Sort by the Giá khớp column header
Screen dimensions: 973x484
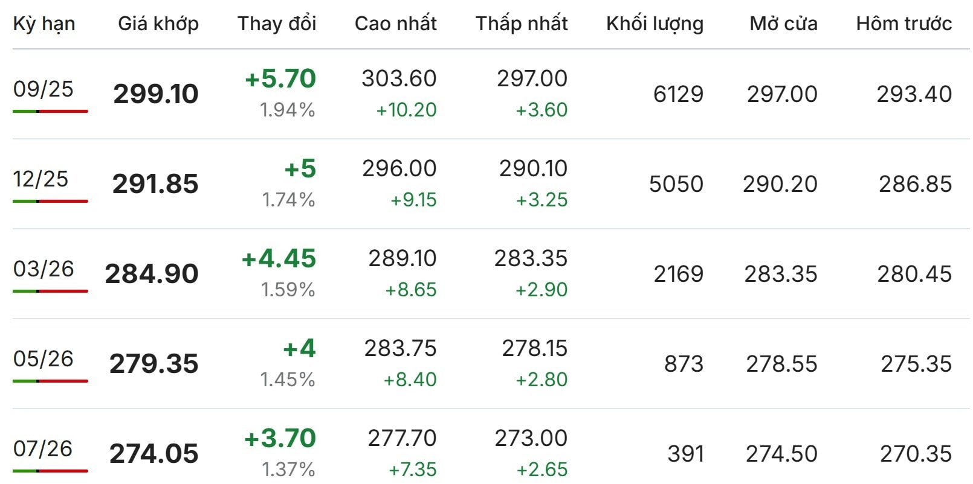click(158, 24)
